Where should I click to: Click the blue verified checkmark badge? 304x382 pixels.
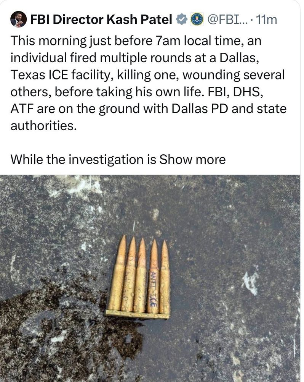coord(181,19)
